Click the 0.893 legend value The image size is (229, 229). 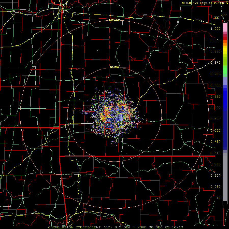(x=216, y=51)
